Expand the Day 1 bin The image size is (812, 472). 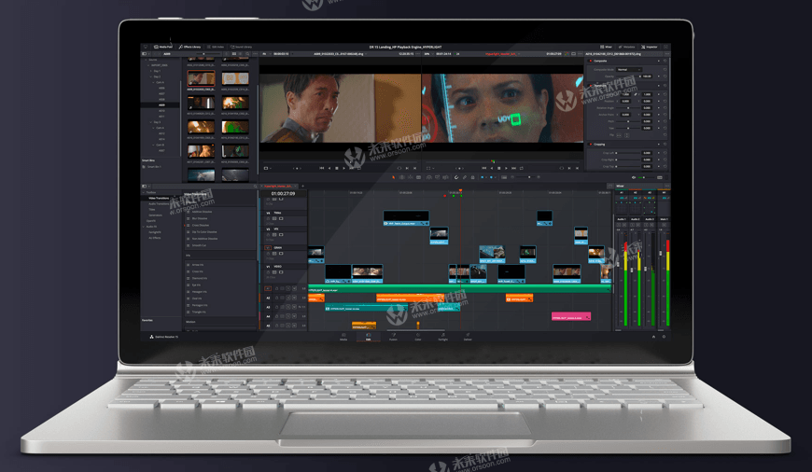150,71
